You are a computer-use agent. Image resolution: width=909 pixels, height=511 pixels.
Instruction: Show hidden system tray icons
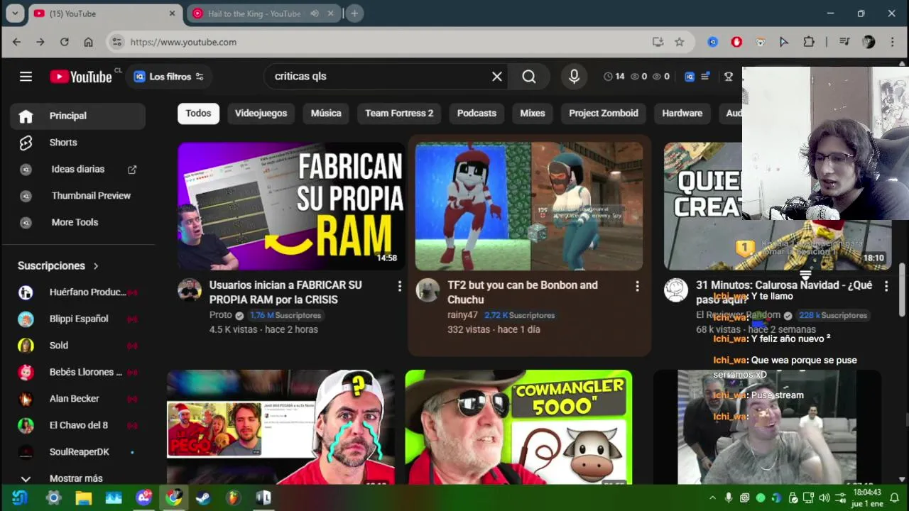point(713,498)
